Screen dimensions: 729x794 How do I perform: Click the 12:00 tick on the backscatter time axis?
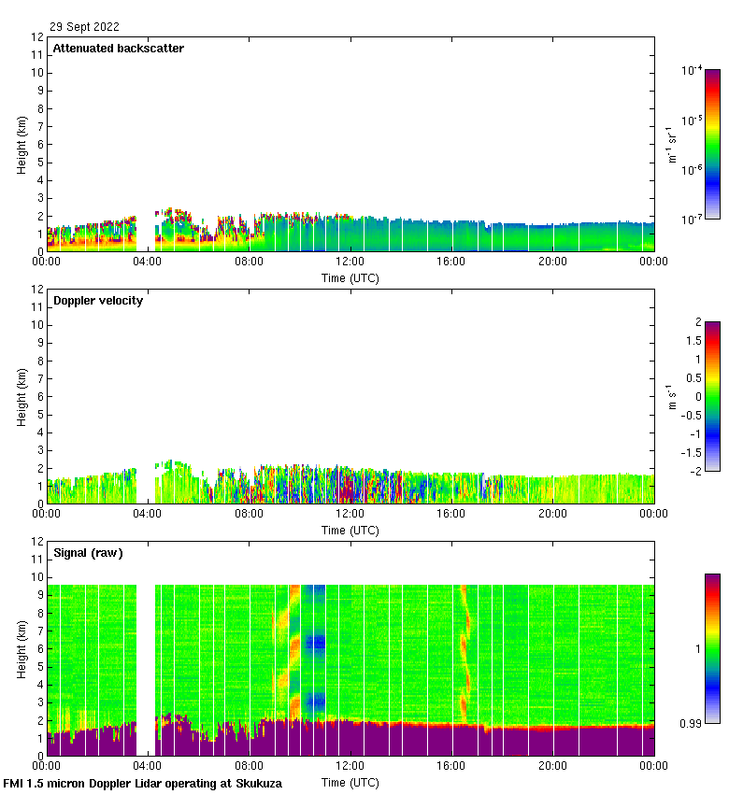[x=350, y=262]
